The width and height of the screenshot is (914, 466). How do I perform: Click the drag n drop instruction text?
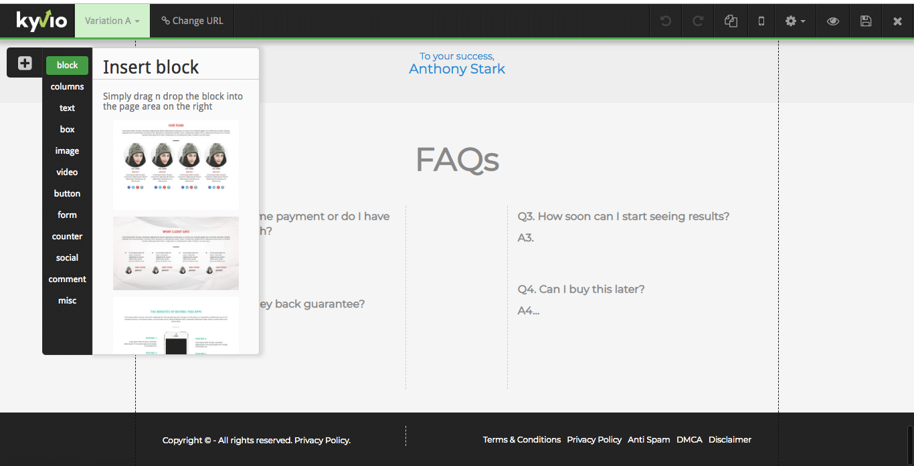(x=173, y=101)
